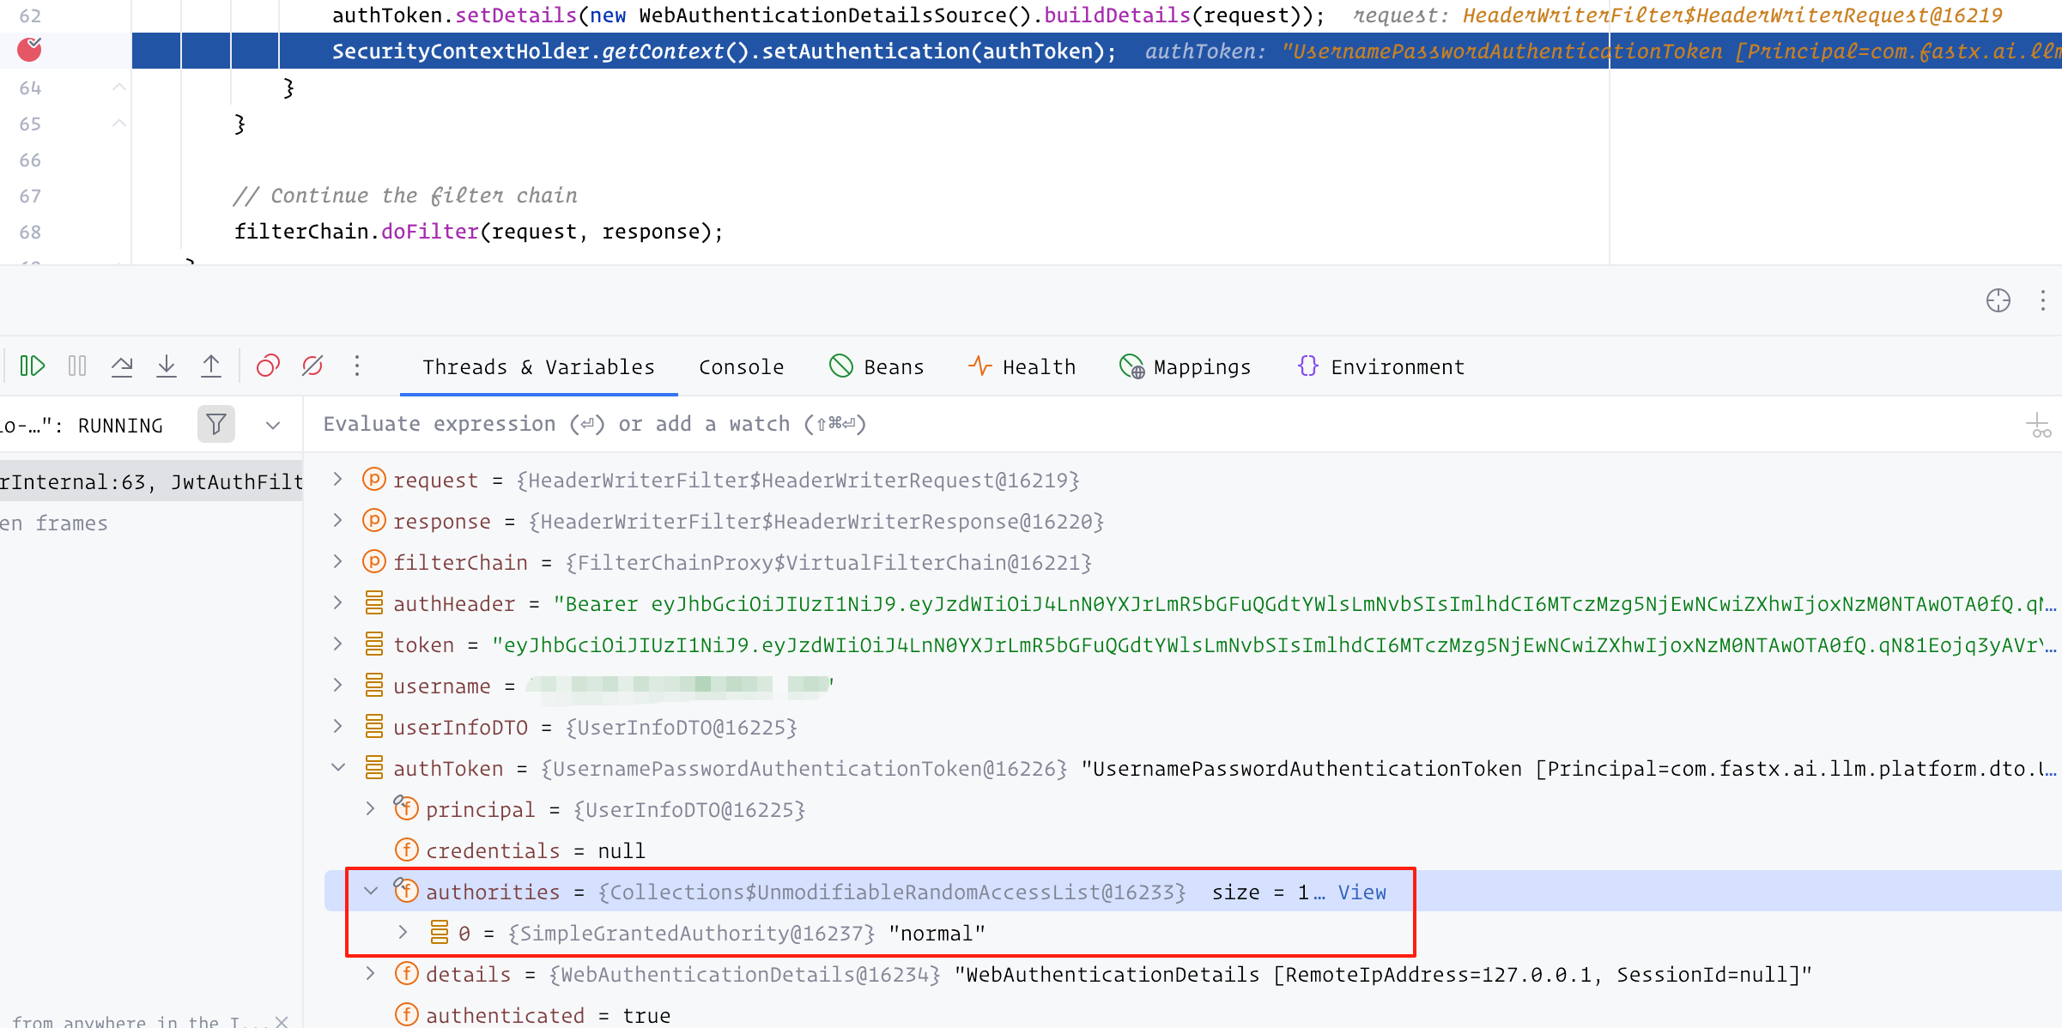Open thread selector dropdown chevron
Screen dimensions: 2062x1028
click(x=273, y=426)
